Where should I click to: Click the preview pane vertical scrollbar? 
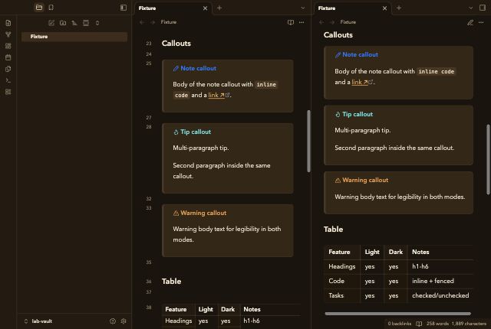[x=488, y=159]
